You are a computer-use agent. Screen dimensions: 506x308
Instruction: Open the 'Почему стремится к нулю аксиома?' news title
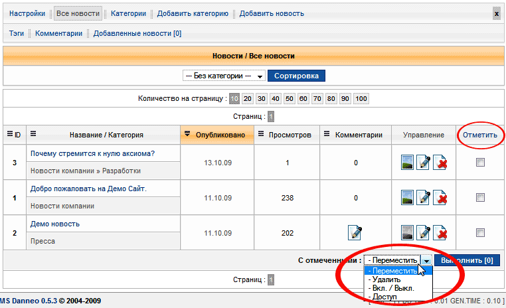(x=92, y=153)
